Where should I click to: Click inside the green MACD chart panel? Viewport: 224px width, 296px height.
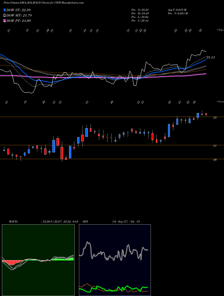pos(38,260)
